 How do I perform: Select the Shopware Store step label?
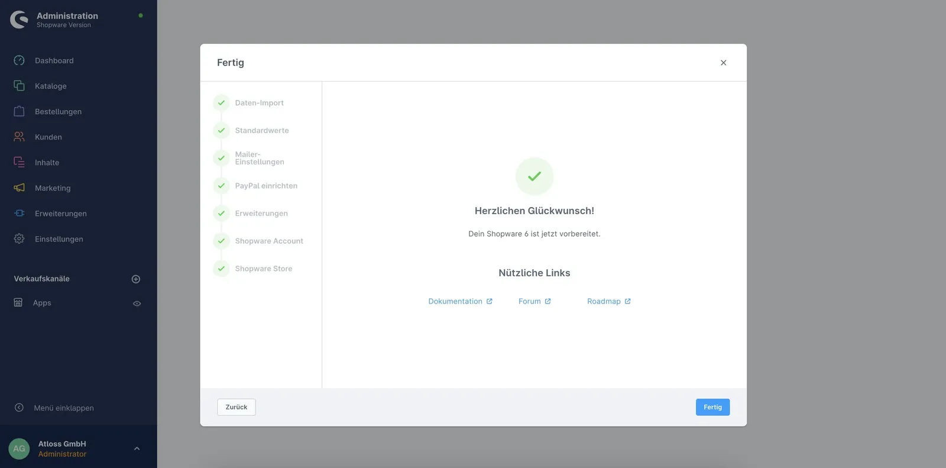(x=264, y=269)
